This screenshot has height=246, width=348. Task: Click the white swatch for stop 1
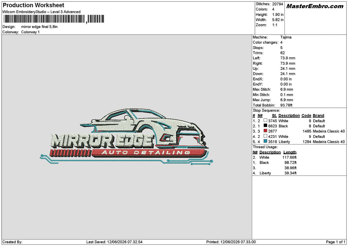(265, 121)
